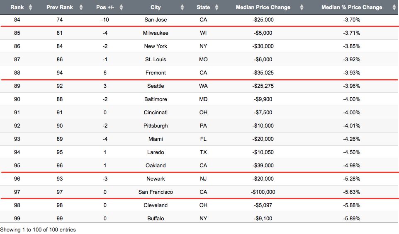This screenshot has width=399, height=234.
Task: Select the Fremont row rank 88
Action: click(x=17, y=72)
